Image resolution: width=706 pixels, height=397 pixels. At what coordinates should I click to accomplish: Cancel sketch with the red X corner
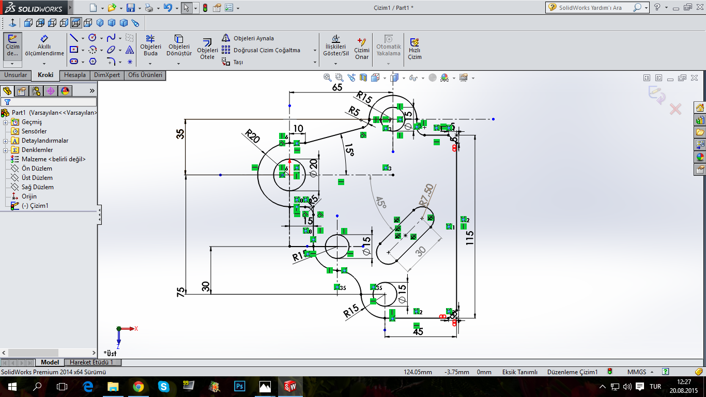click(x=675, y=109)
